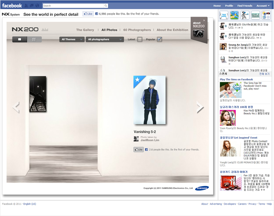This screenshot has width=274, height=216.
Task: Open the All Themes dropdown
Action: [72, 39]
